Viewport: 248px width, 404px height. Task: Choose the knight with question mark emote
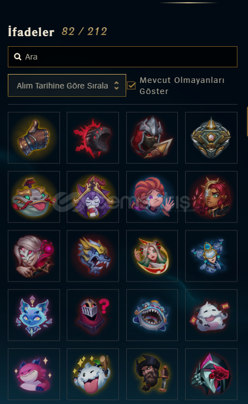click(x=93, y=315)
